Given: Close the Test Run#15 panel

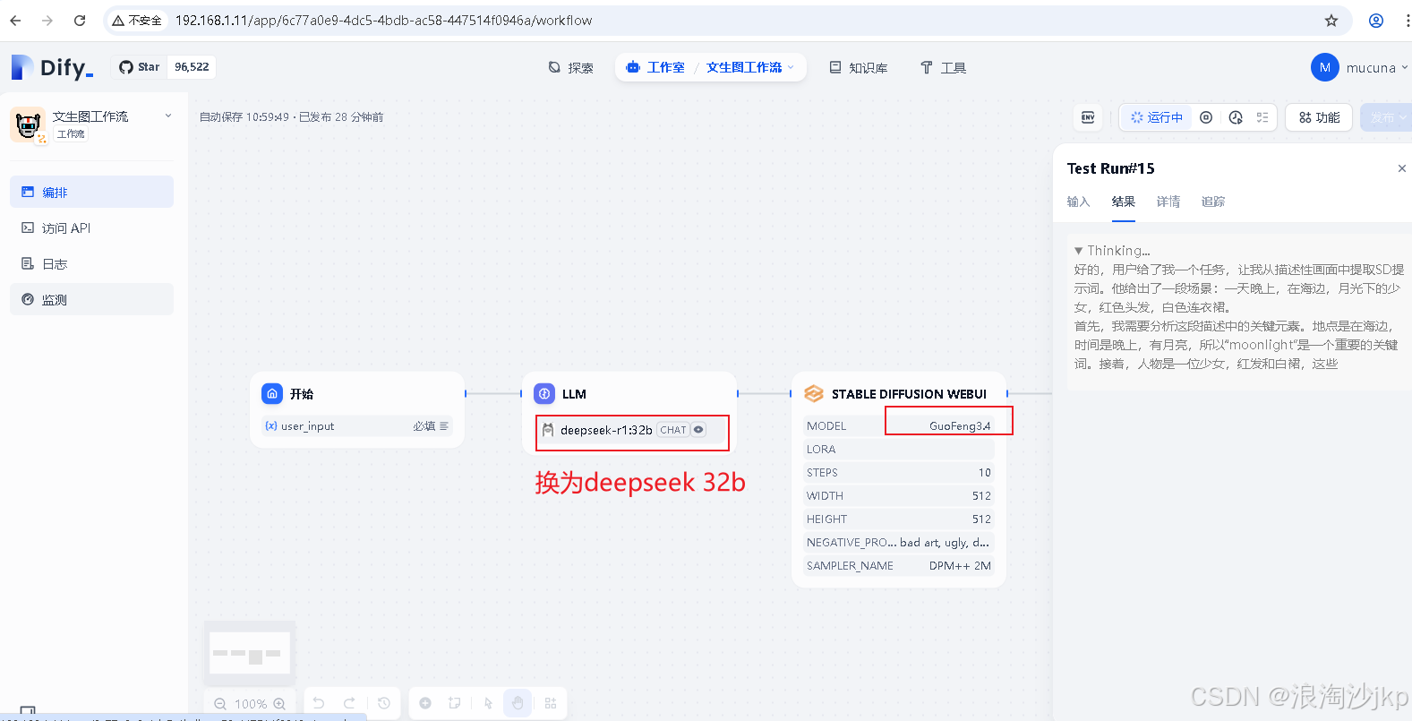Looking at the screenshot, I should click(x=1401, y=168).
